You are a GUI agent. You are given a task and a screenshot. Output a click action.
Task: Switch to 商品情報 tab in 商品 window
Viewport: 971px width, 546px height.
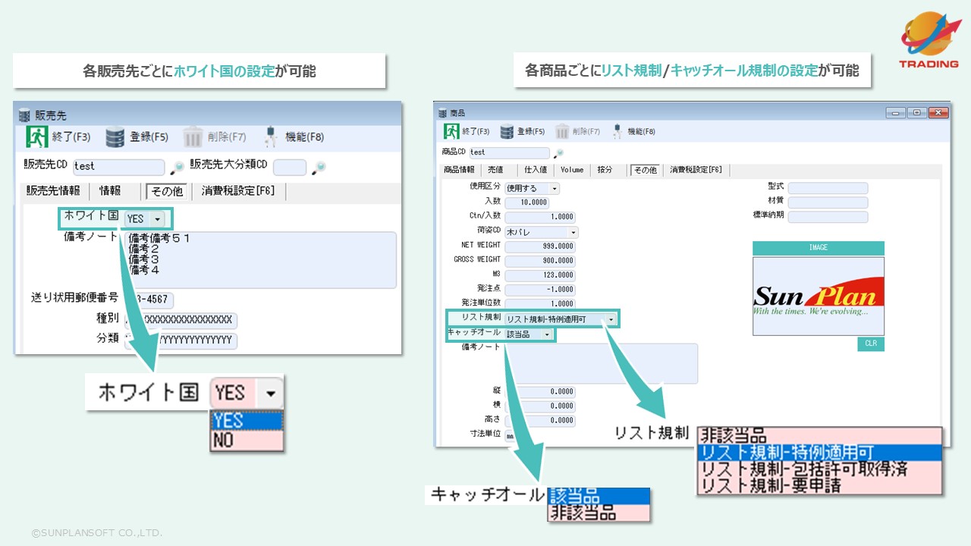459,170
